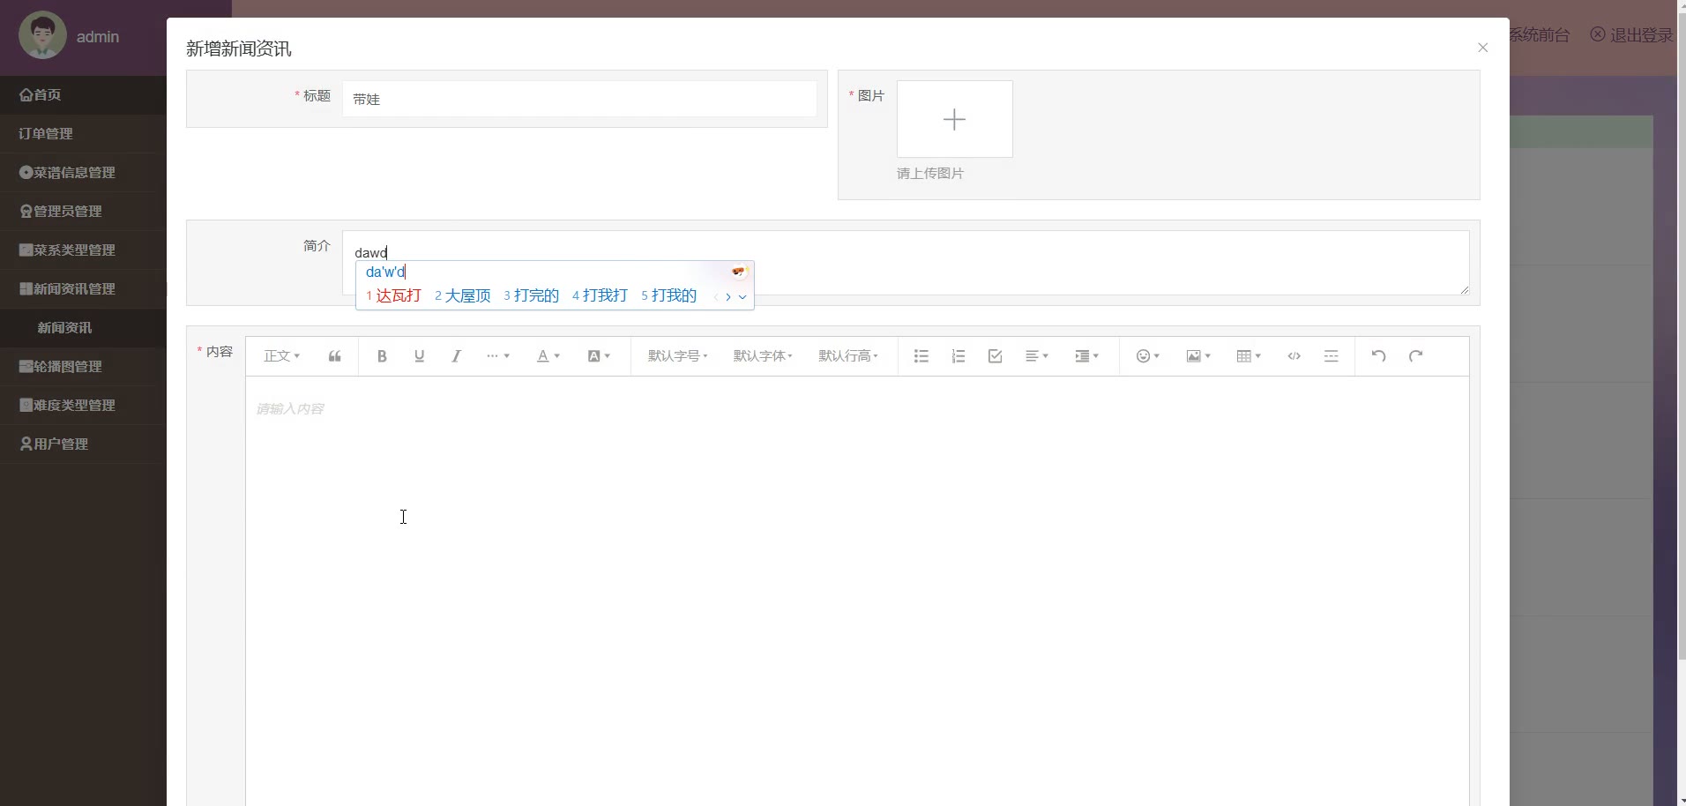The height and width of the screenshot is (806, 1686).
Task: Open 轮播图管理 in the sidebar
Action: tap(83, 366)
